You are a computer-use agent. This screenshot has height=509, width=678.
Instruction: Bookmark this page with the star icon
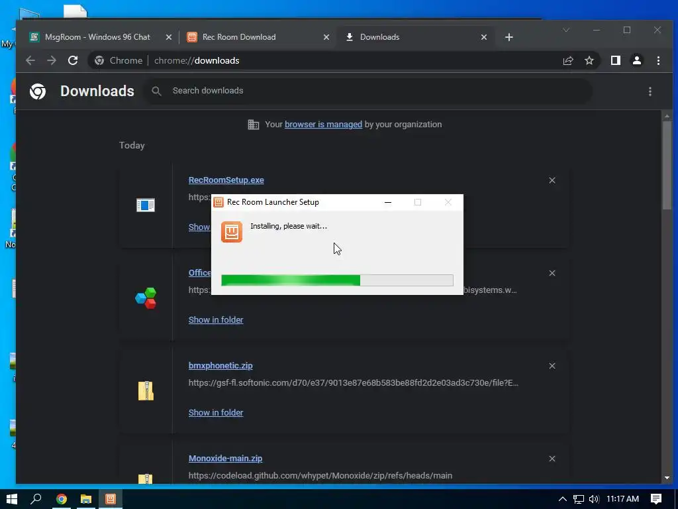(589, 60)
